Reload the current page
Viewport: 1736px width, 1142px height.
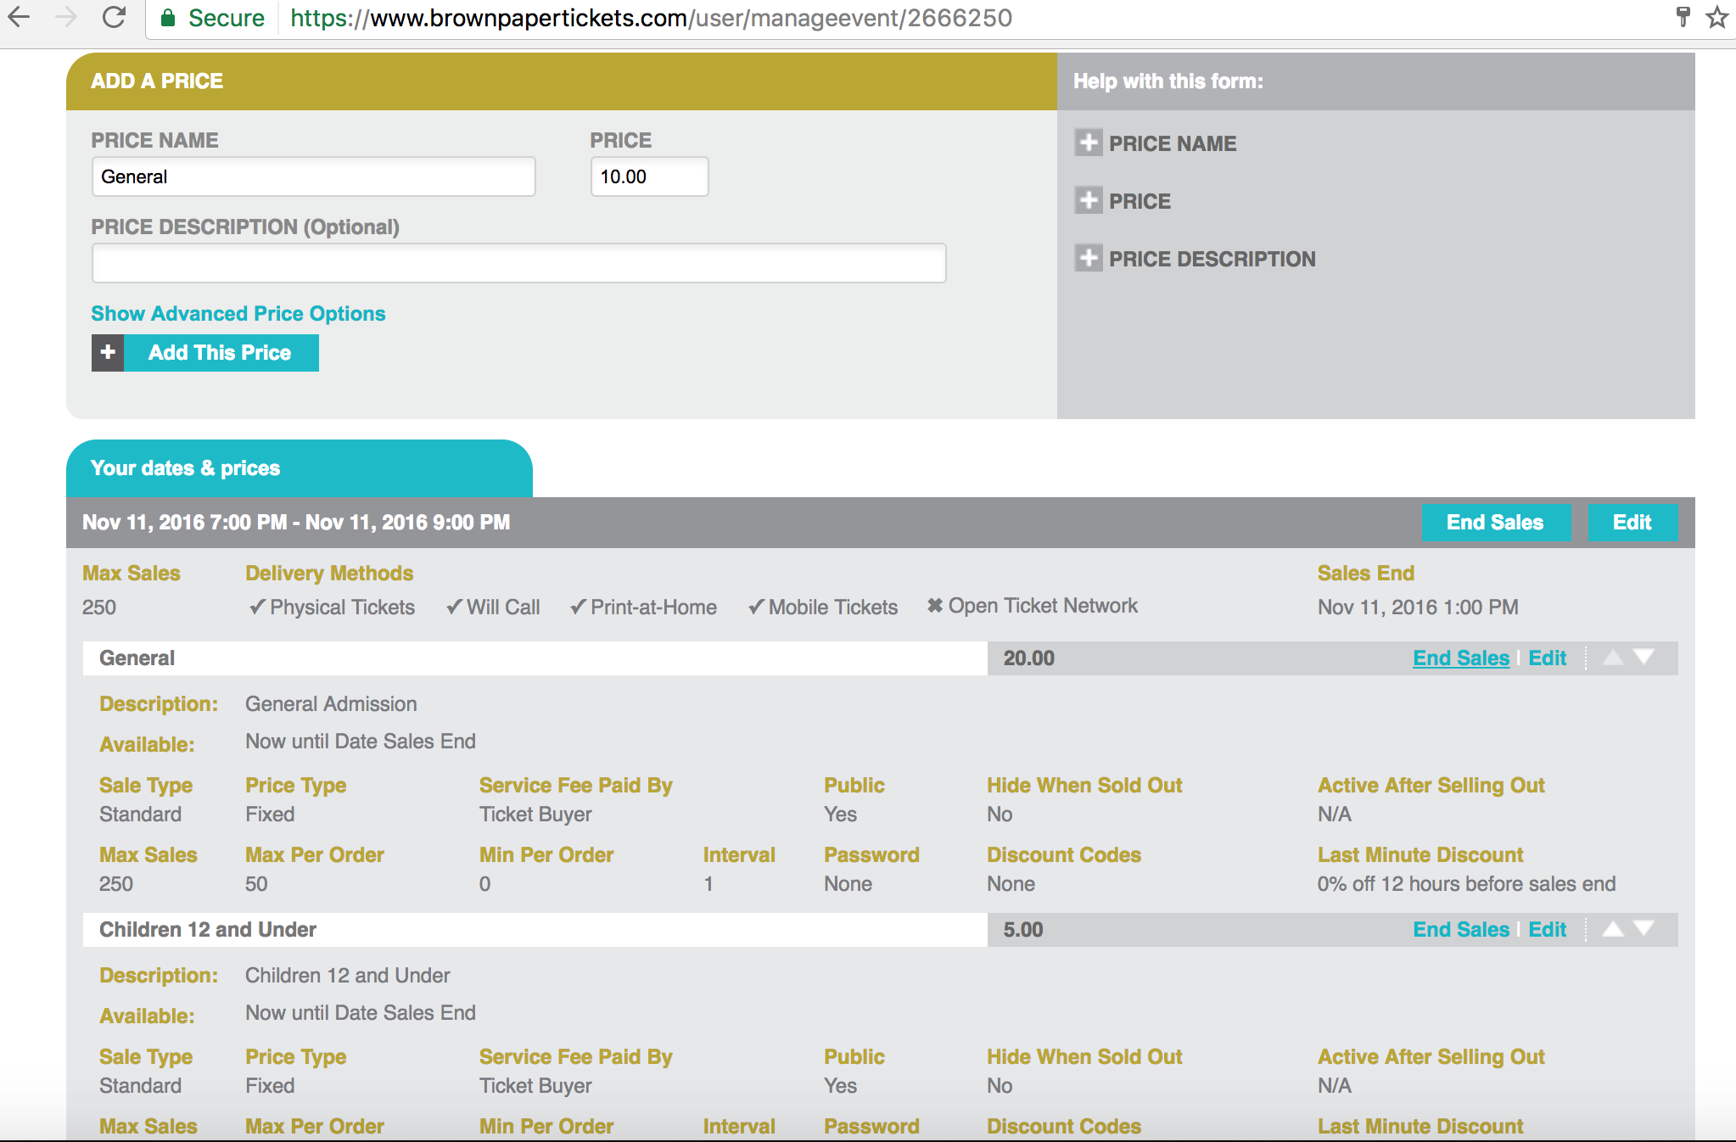[114, 17]
